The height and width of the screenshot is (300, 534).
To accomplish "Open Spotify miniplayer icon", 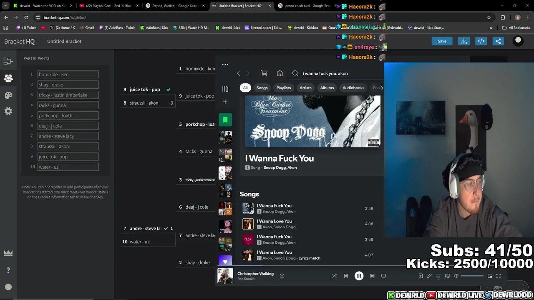I will (x=490, y=276).
